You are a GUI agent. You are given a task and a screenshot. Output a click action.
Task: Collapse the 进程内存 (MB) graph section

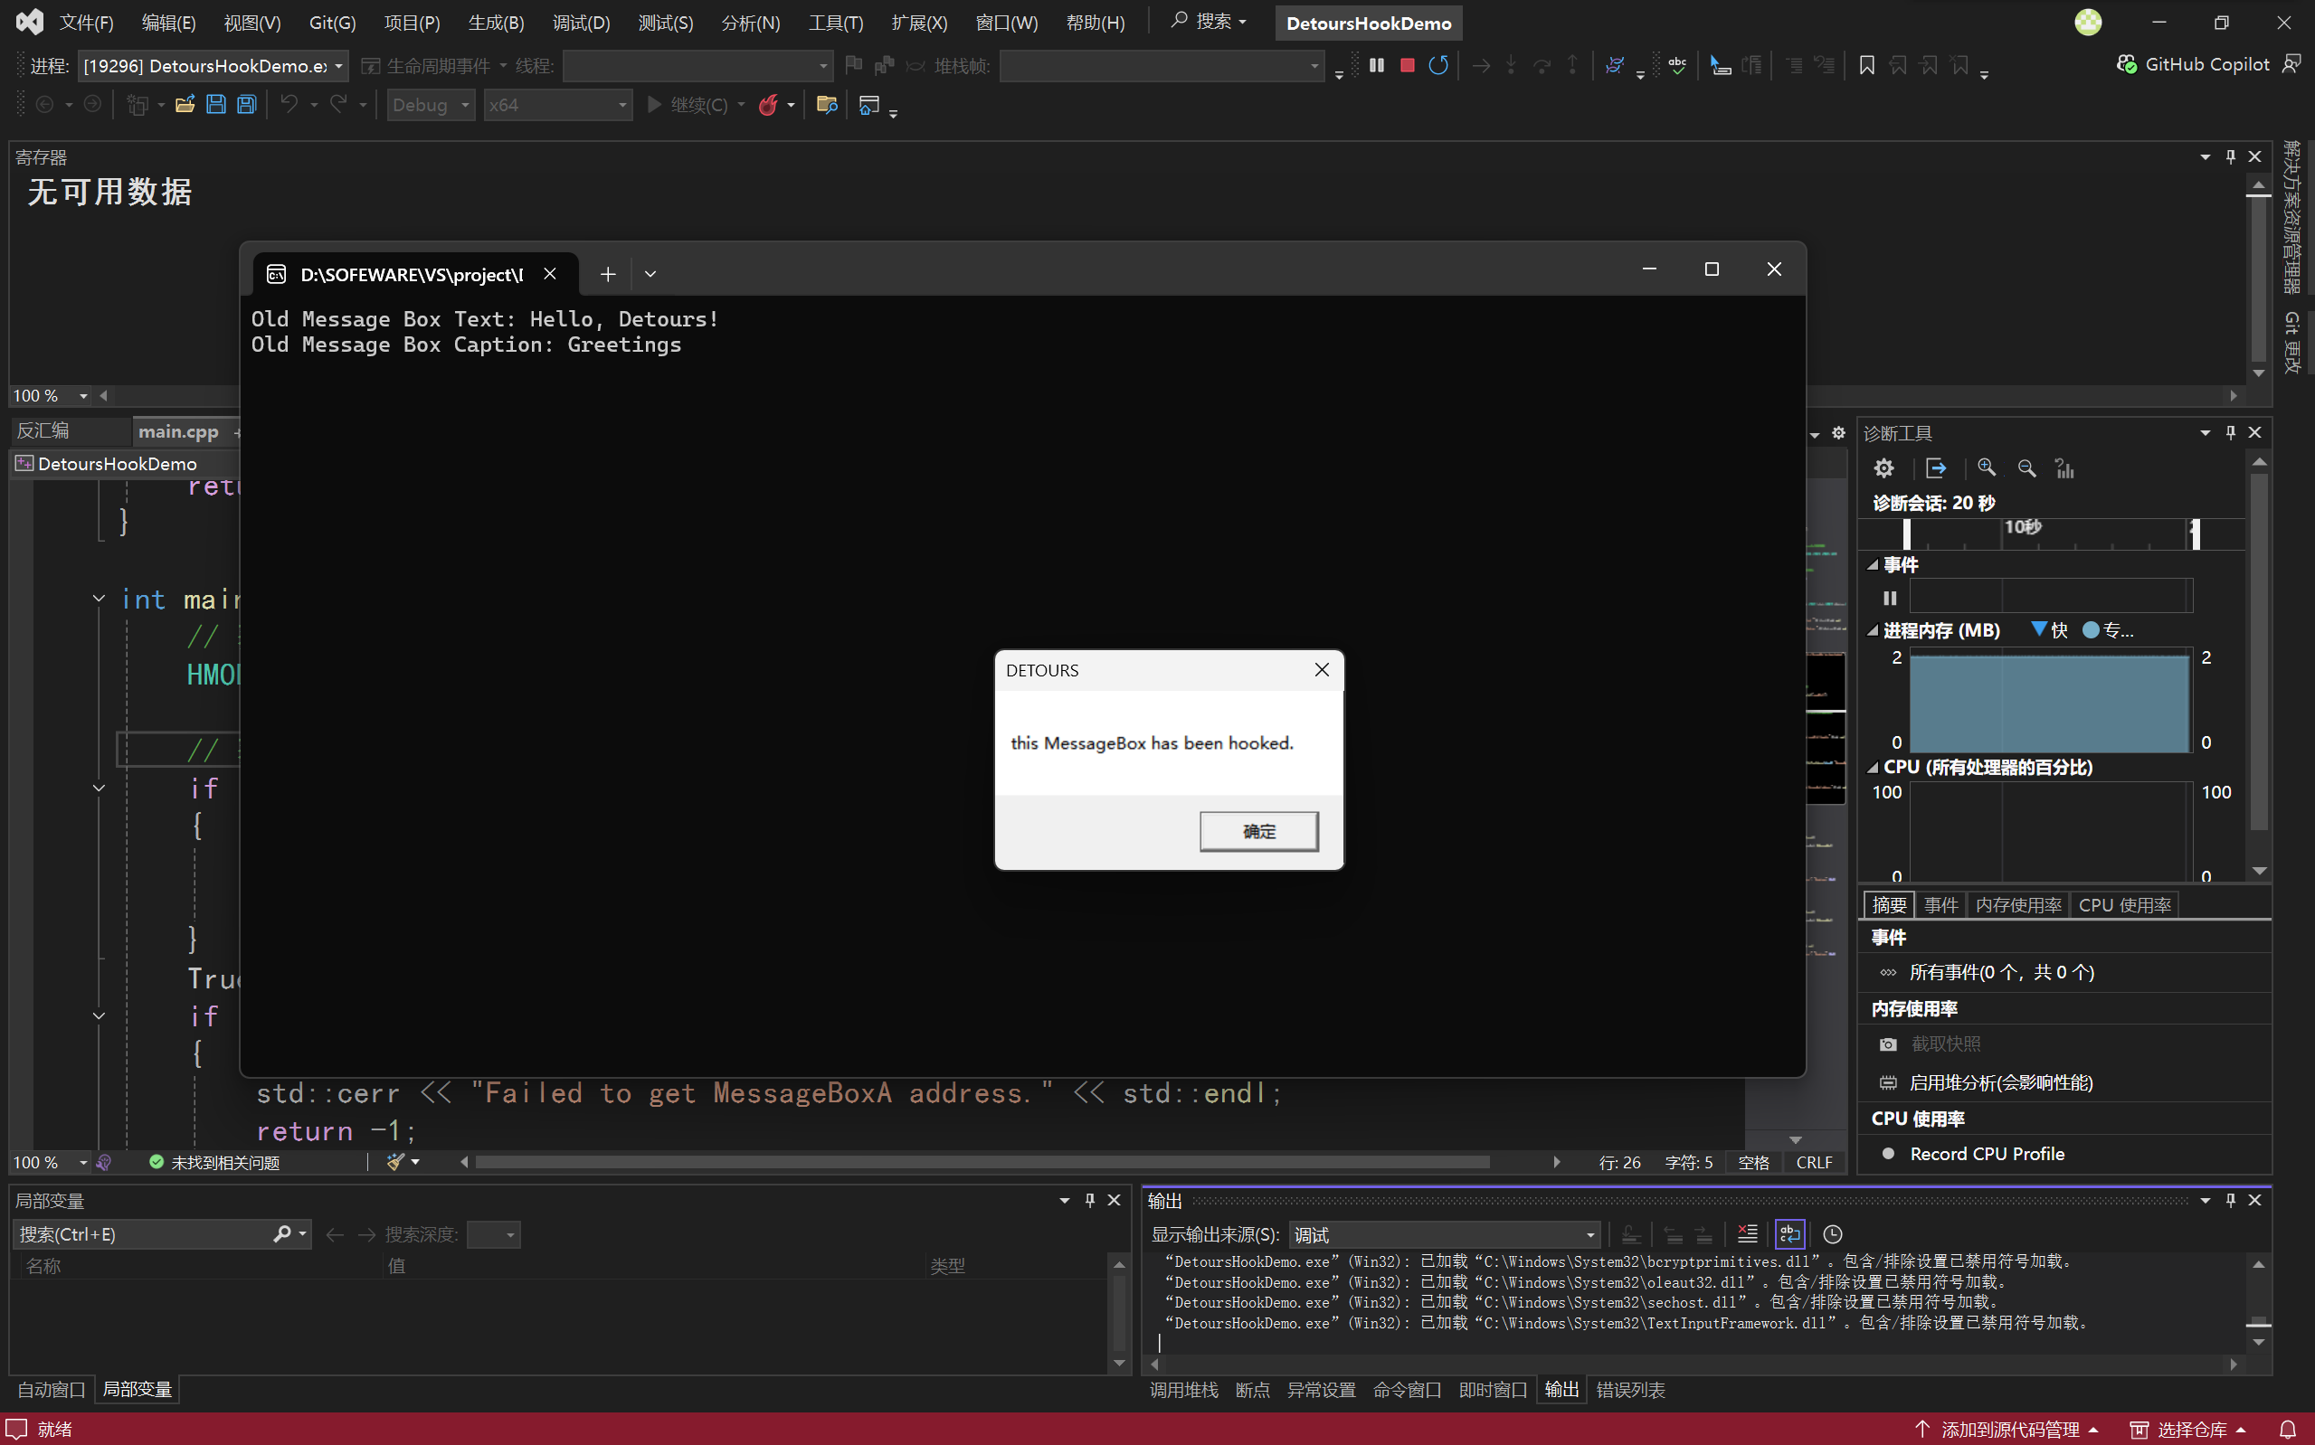1873,631
